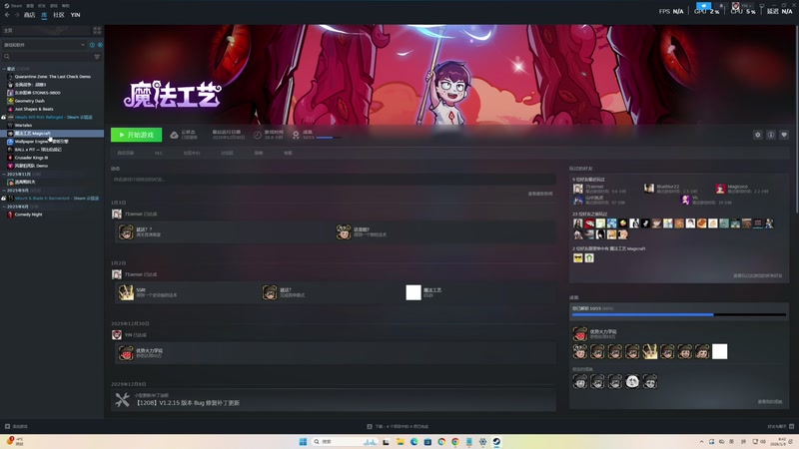Collapse the recent games group
The width and height of the screenshot is (799, 449).
(x=4, y=69)
